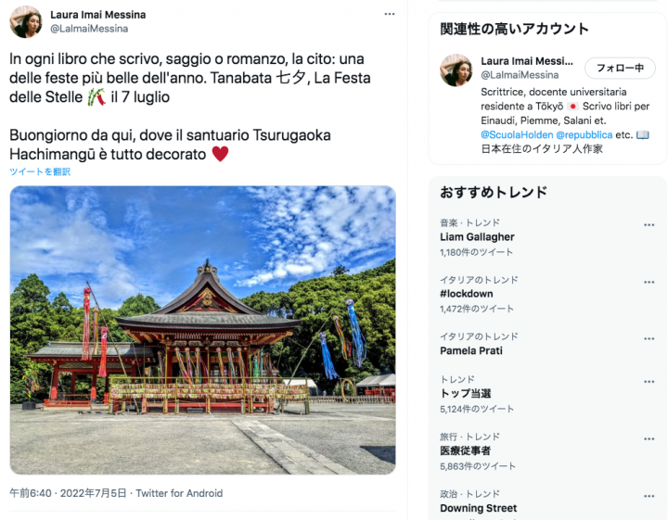Image resolution: width=668 pixels, height=520 pixels.
Task: Open more options for Liam Gallagher trend
Action: (x=649, y=225)
